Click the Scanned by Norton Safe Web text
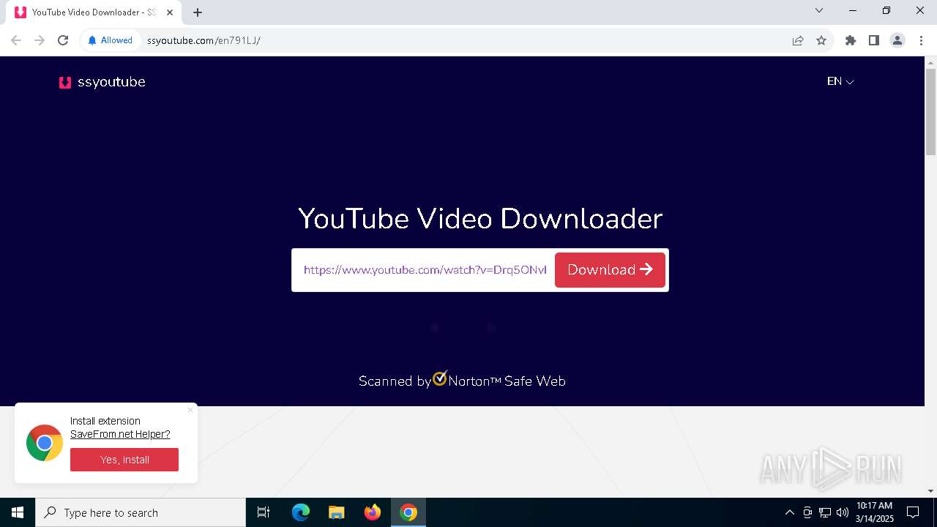 [462, 381]
